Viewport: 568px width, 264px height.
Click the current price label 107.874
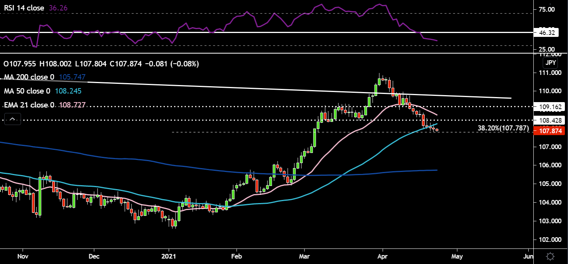pyautogui.click(x=549, y=131)
